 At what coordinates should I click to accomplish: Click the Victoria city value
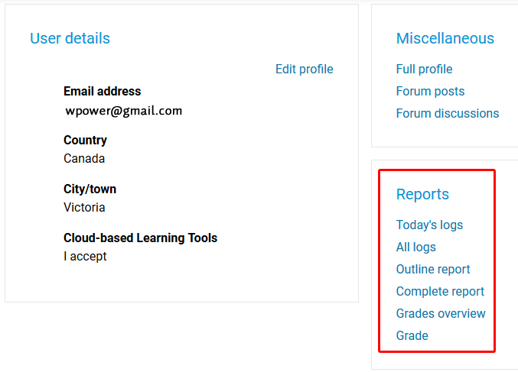tap(84, 208)
